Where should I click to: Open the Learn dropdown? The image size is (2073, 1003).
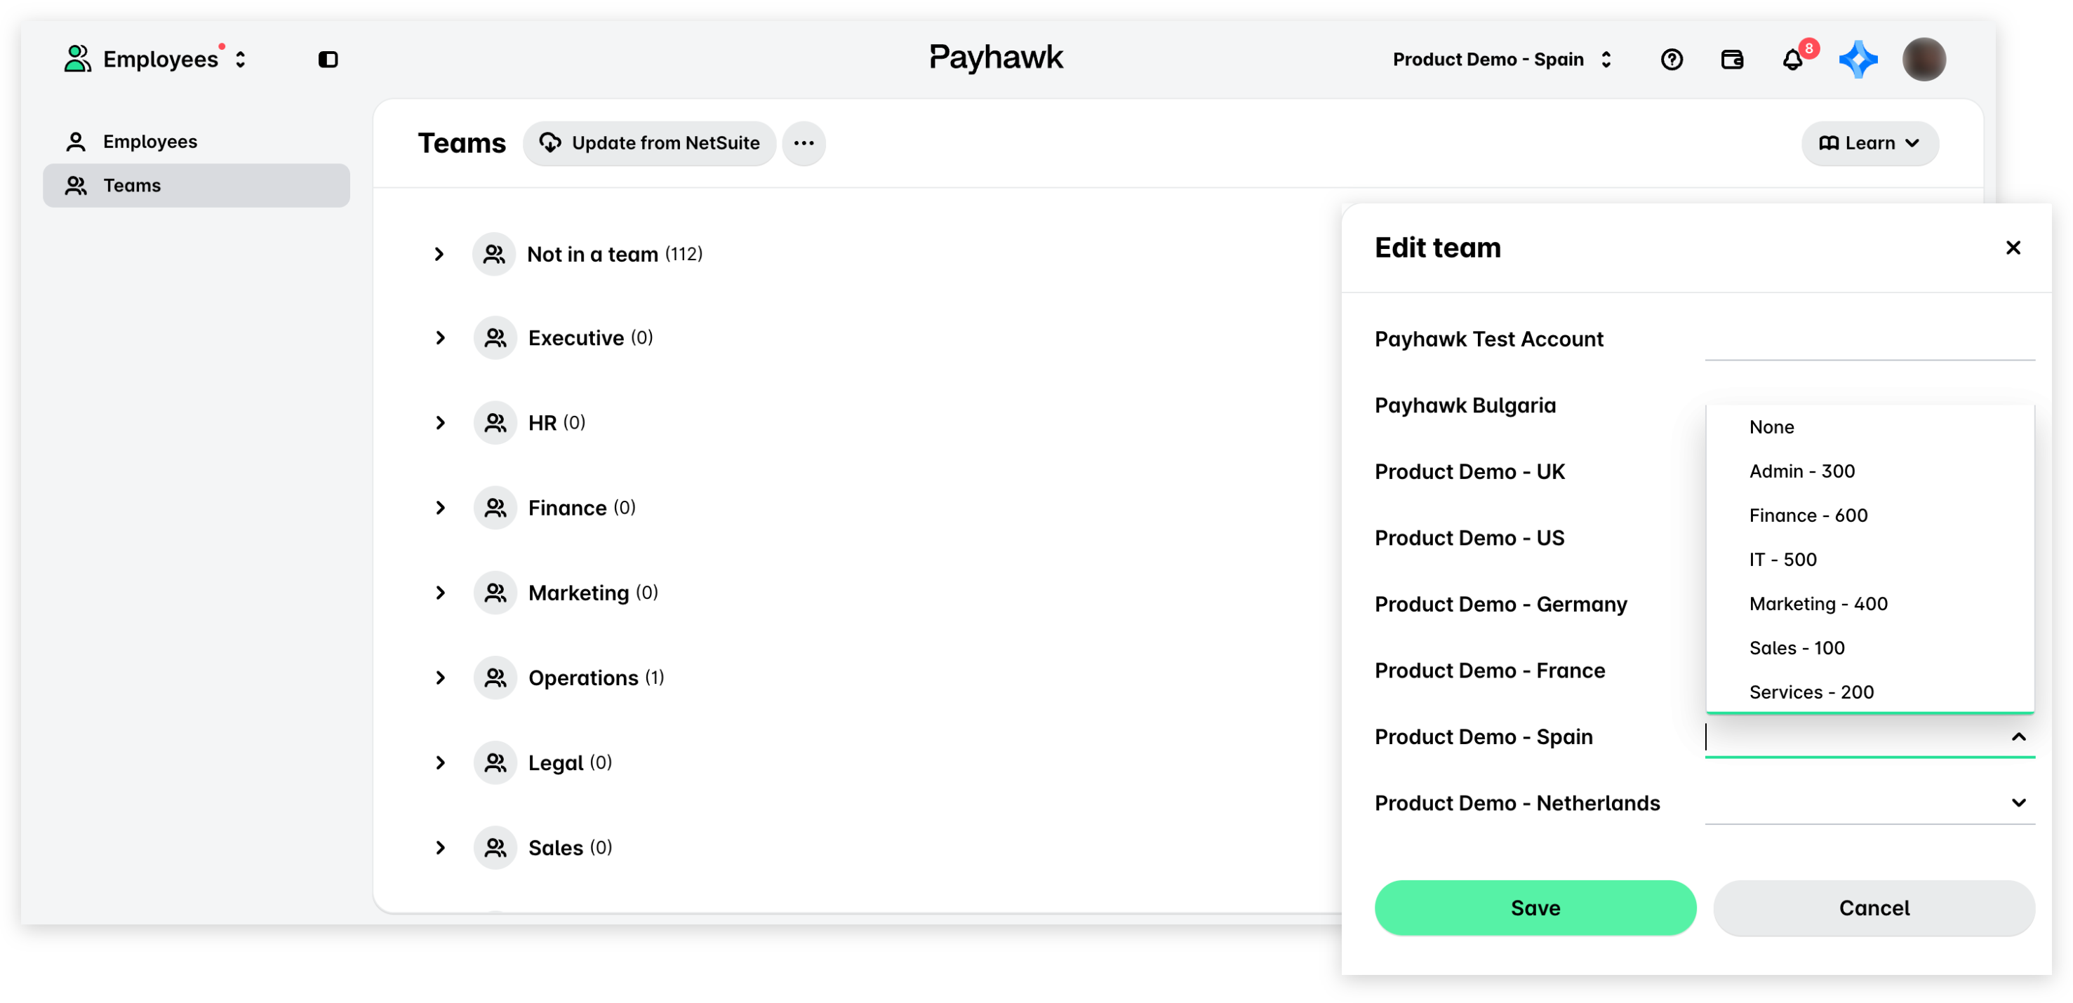[1869, 143]
